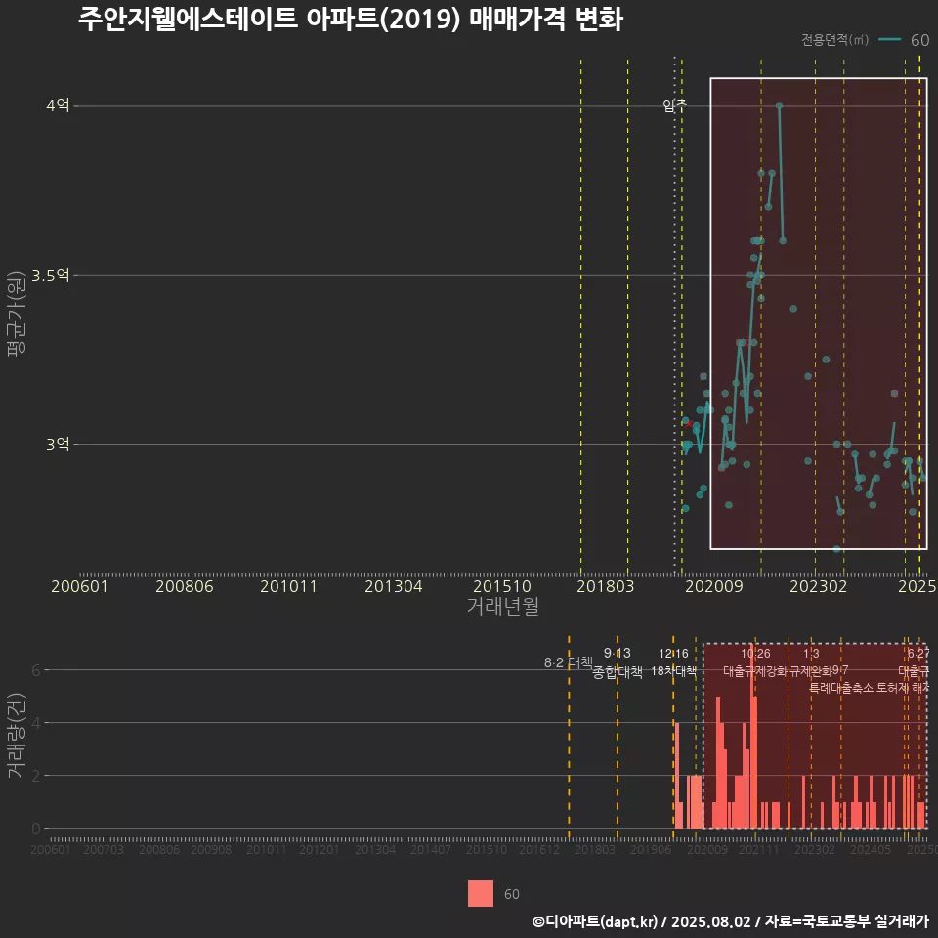This screenshot has width=938, height=938.
Task: Click the 6·27 policy label
Action: coord(918,654)
